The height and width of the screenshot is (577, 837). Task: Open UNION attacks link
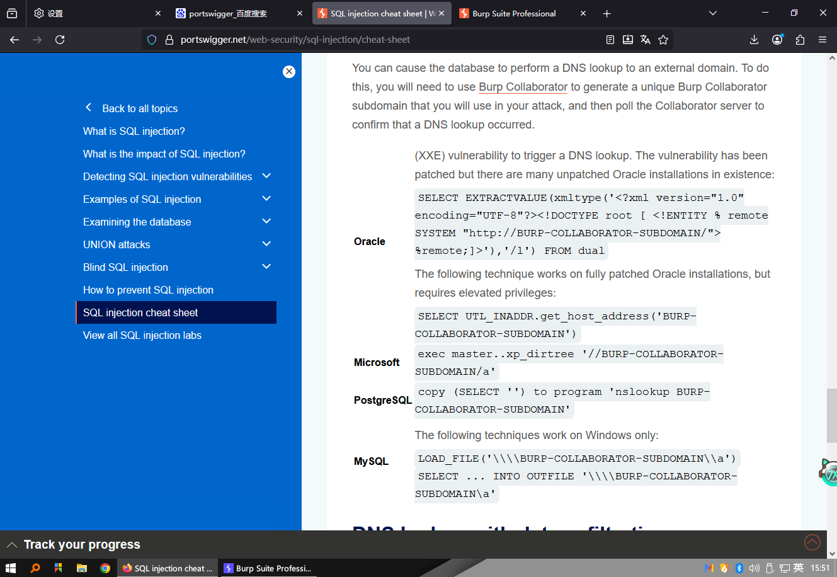click(117, 244)
